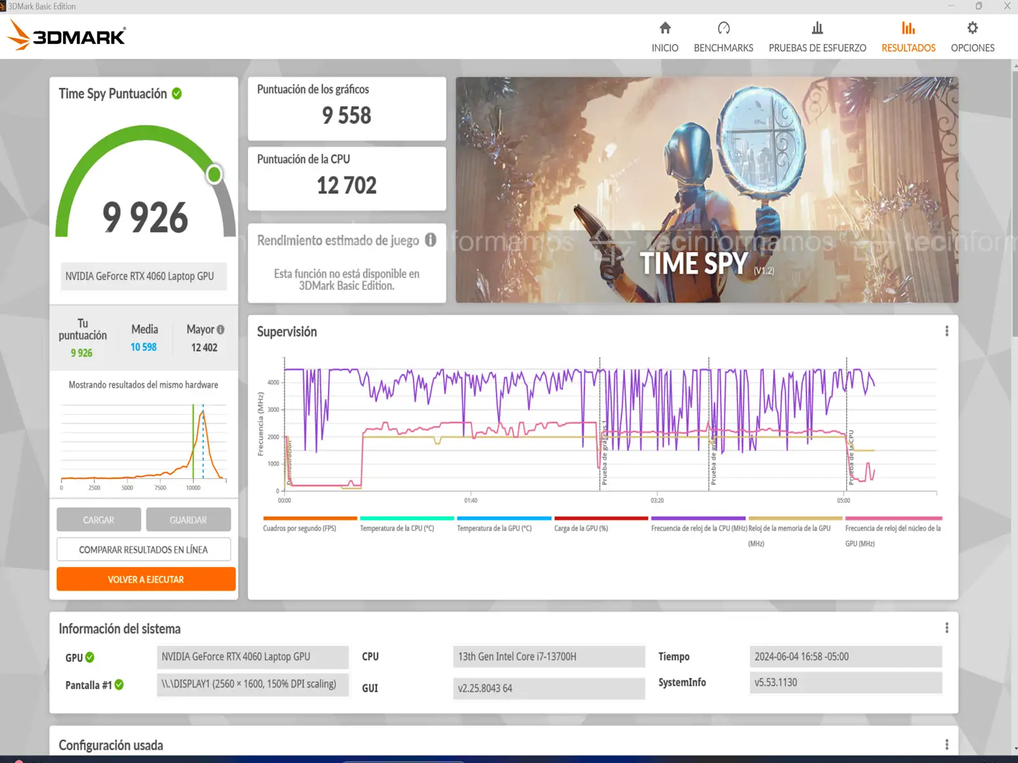Click the Time Spy banner image
The width and height of the screenshot is (1018, 763).
(x=706, y=189)
